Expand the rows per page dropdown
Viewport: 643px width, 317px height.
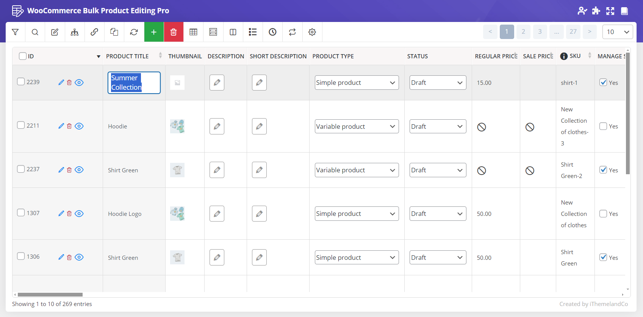pyautogui.click(x=617, y=32)
